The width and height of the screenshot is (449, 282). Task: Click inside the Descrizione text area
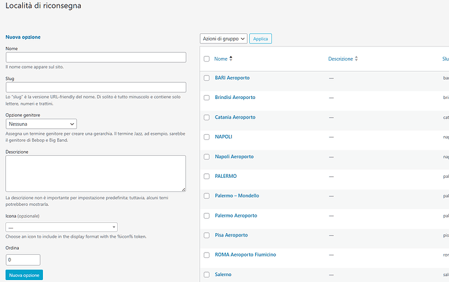[x=96, y=173]
